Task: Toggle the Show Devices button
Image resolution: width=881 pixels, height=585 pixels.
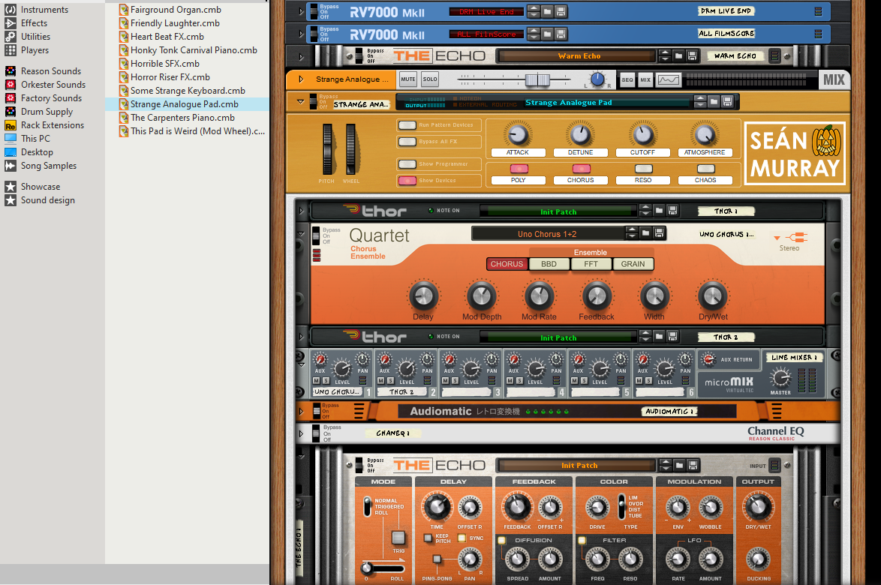Action: (407, 180)
